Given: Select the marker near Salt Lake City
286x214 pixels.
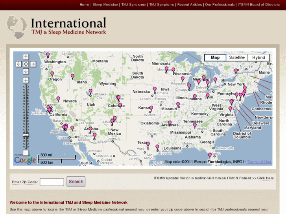Looking at the screenshot, I should click(90, 91).
